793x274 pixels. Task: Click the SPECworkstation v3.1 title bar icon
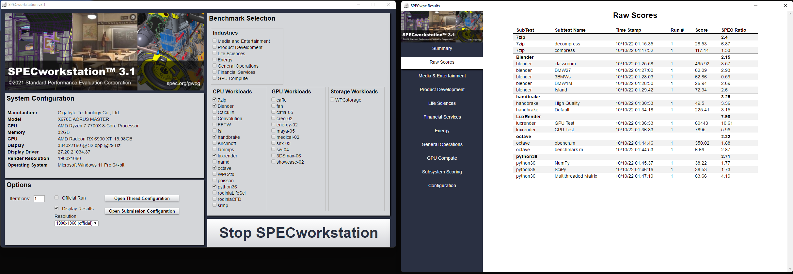(4, 5)
